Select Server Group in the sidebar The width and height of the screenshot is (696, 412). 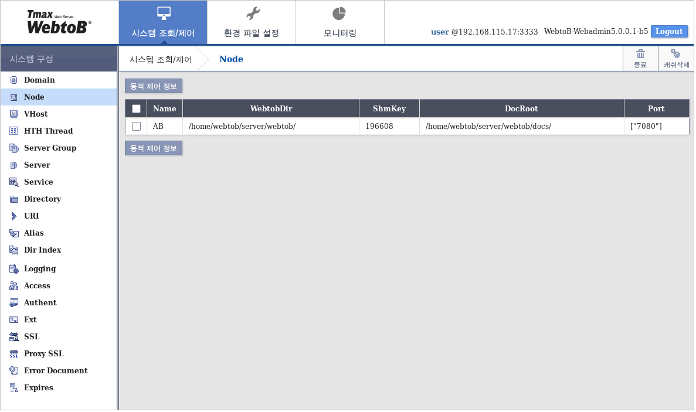click(x=59, y=148)
